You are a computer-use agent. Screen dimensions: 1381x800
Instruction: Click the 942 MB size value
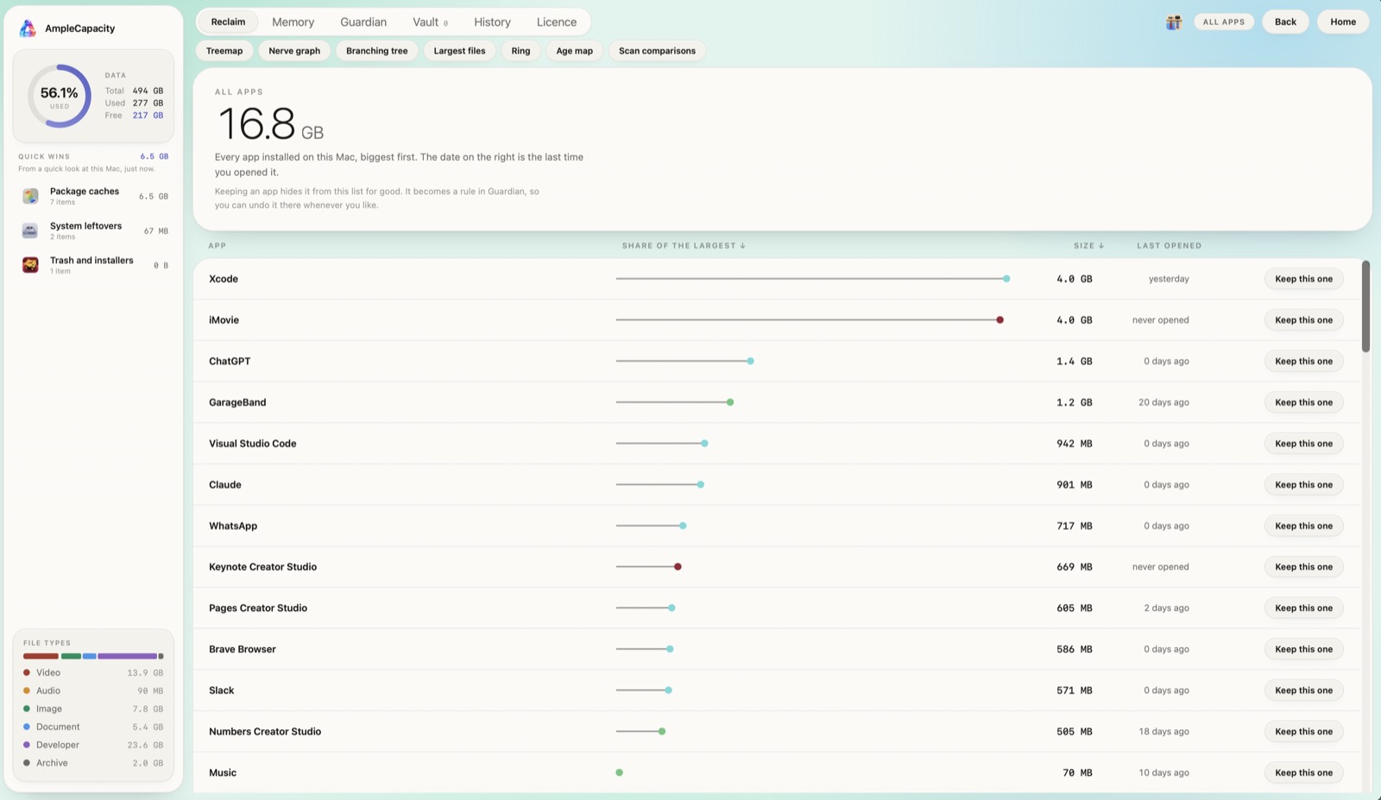point(1075,444)
